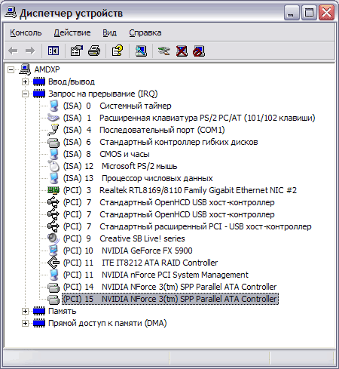This screenshot has height=369, width=339.
Task: Click the Uninstall device red-X icon
Action: coord(182,51)
